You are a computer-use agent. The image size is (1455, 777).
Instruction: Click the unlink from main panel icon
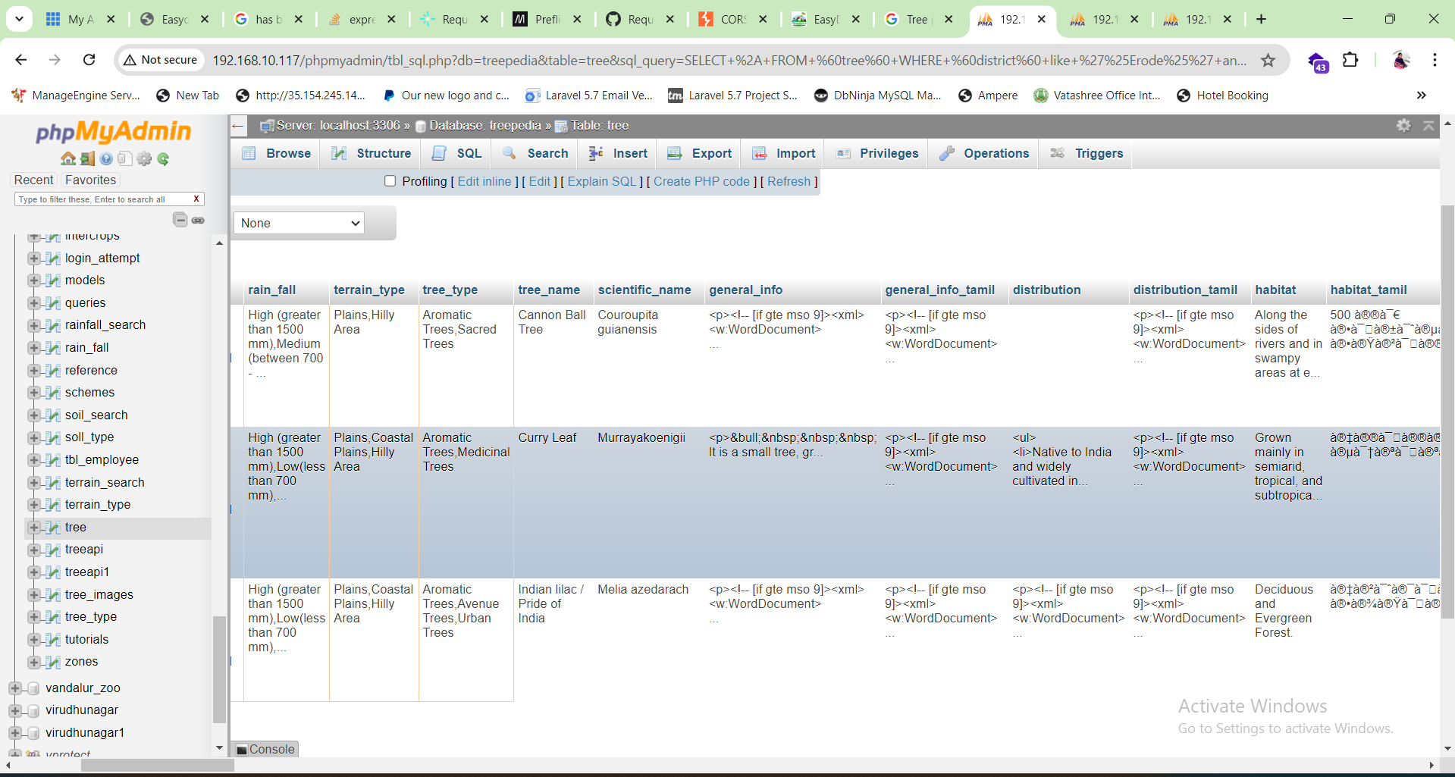(x=198, y=220)
